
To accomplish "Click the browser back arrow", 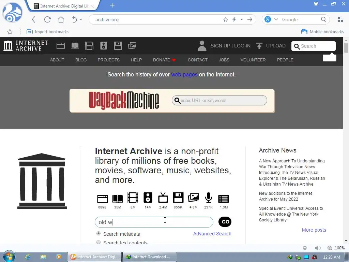I will tap(34, 19).
